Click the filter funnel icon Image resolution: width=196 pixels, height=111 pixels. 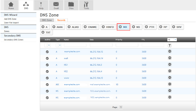point(170,45)
